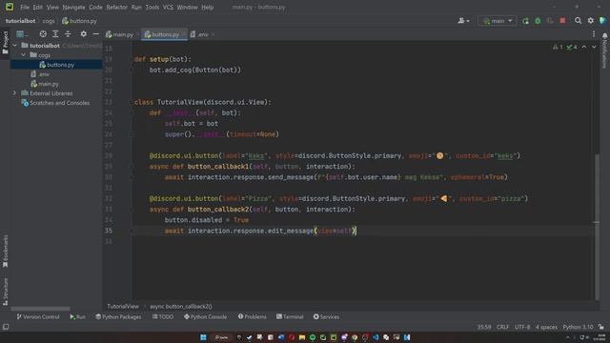This screenshot has height=343, width=610.
Task: Open the Python Console tool window
Action: (x=206, y=317)
